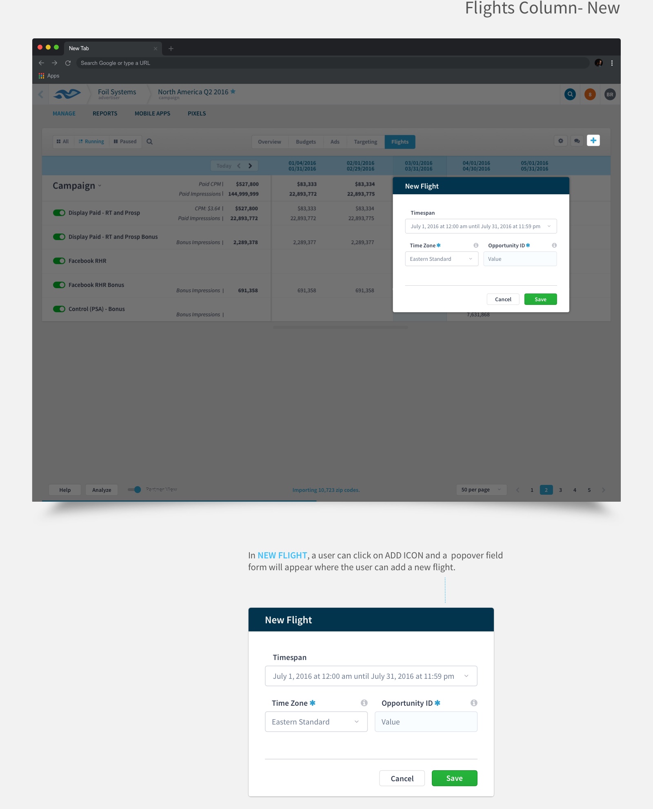Viewport: 653px width, 809px height.
Task: Open the BR user avatar menu
Action: click(610, 94)
